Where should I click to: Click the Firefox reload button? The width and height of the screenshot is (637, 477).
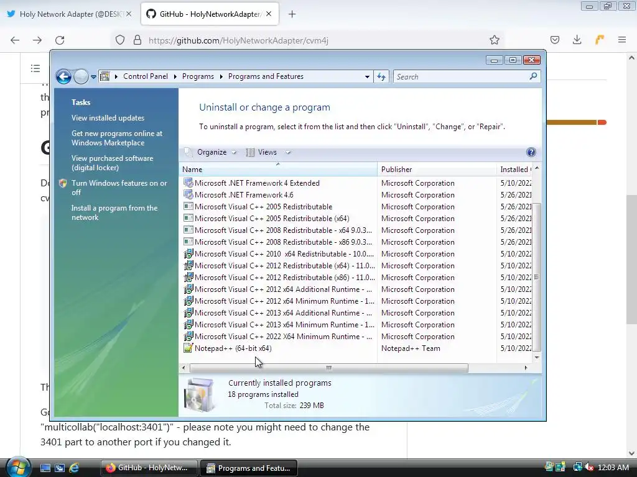click(60, 40)
